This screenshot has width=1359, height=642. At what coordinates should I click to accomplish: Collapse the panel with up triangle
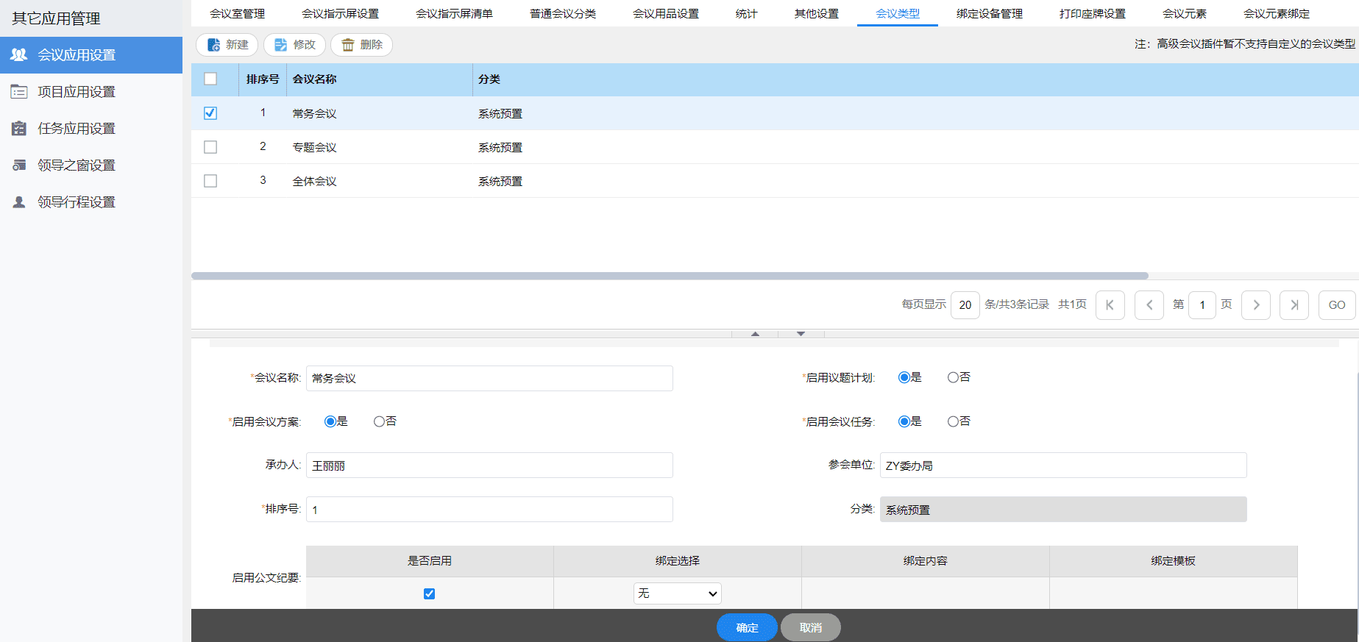coord(755,334)
